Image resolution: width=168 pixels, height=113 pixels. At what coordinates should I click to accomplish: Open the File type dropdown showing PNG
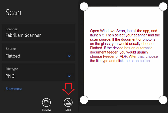[x=38, y=72]
